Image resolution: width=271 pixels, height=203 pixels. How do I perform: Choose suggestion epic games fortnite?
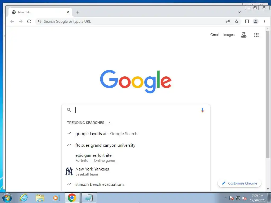[x=136, y=158]
